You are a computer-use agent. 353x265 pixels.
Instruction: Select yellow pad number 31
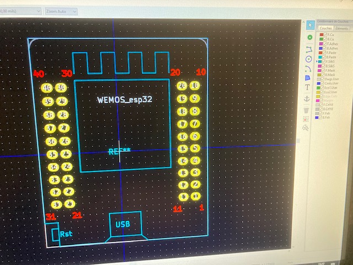[56, 205]
